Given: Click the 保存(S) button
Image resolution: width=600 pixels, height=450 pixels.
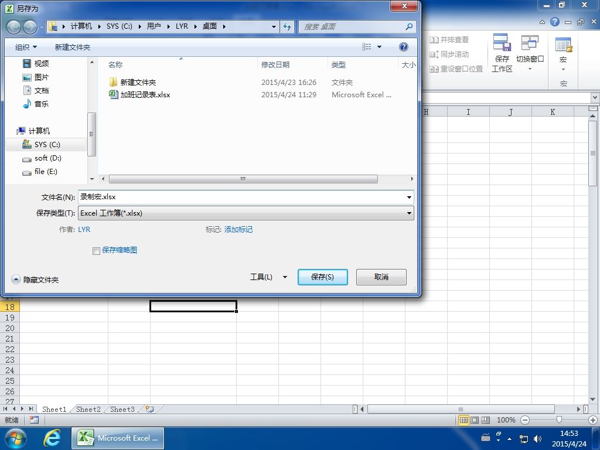Looking at the screenshot, I should 323,277.
